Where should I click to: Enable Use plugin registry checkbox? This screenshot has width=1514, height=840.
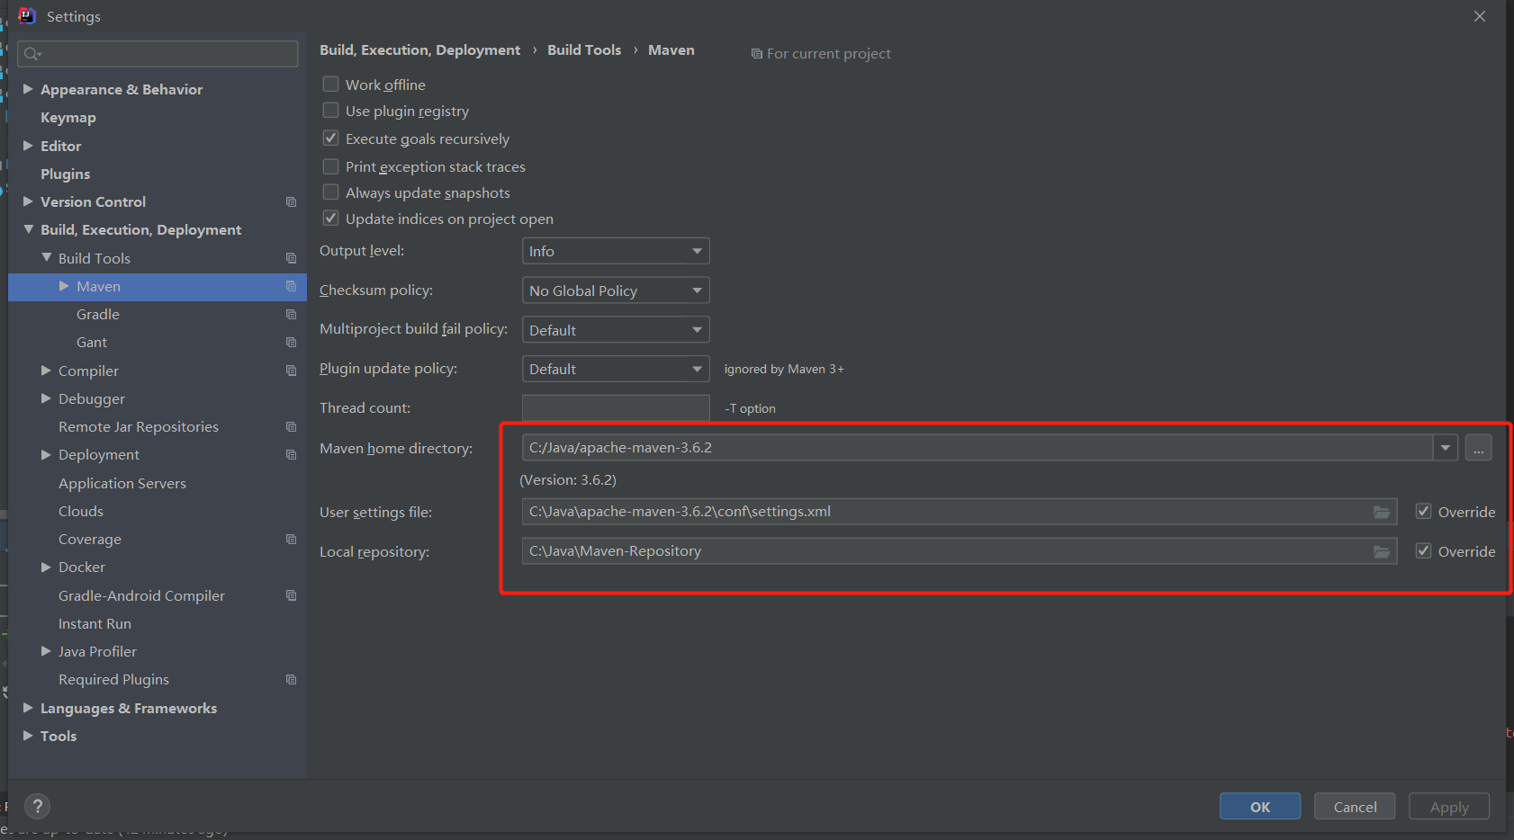coord(331,110)
